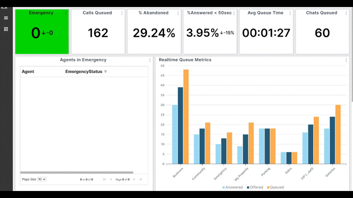
Task: Click the 3.95% answered value
Action: coord(203,33)
